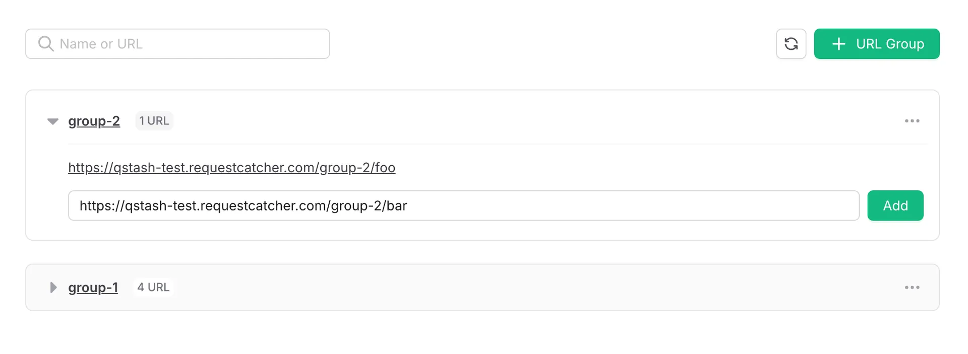Click the empty area of group-2 header

coord(534,121)
